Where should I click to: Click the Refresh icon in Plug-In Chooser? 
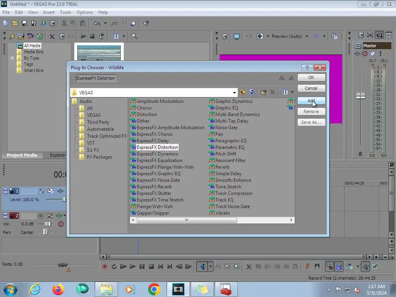252,92
